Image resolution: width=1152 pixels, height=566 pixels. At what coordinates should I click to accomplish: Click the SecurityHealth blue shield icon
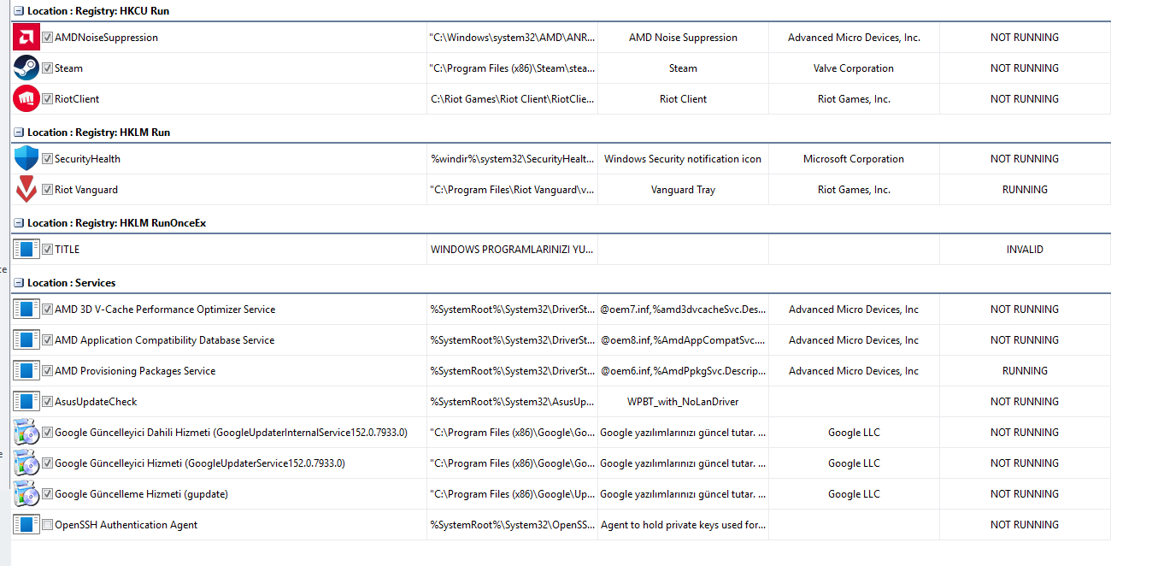point(26,159)
